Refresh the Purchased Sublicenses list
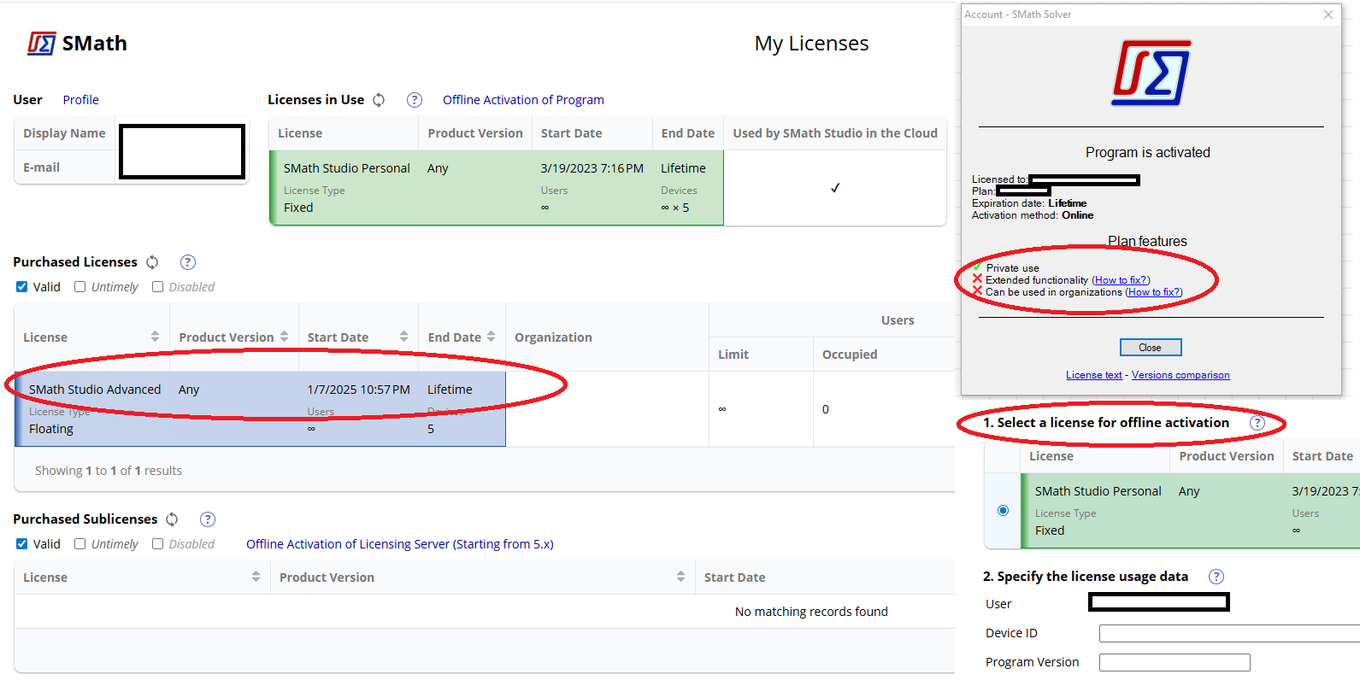 172,519
